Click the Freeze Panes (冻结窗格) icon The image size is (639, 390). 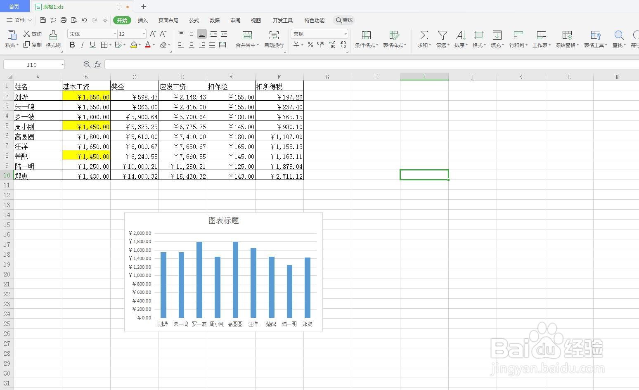(x=568, y=35)
